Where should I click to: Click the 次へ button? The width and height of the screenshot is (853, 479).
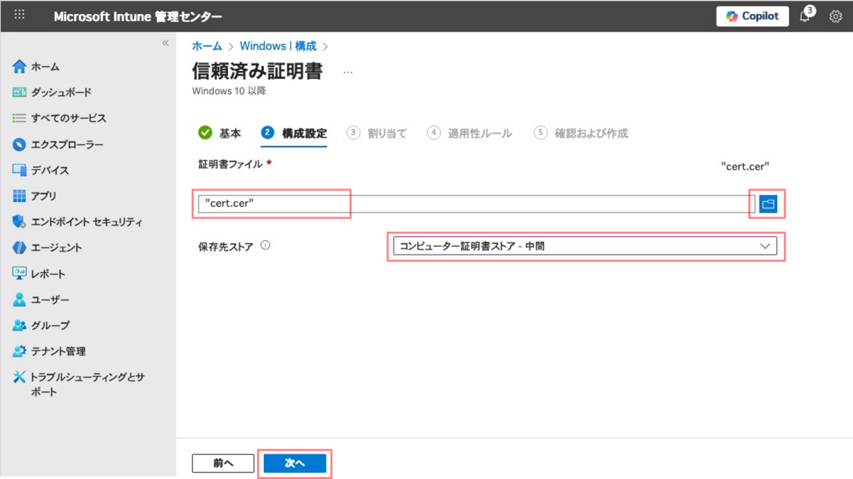[295, 463]
